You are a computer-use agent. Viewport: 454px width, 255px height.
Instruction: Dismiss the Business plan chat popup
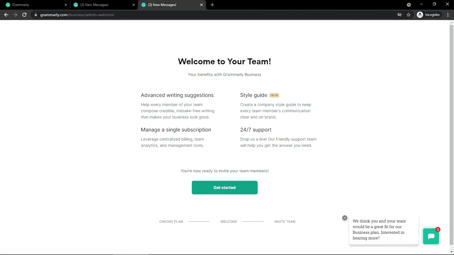(x=345, y=218)
